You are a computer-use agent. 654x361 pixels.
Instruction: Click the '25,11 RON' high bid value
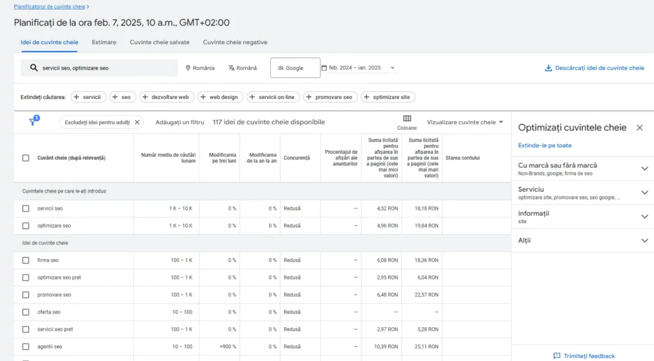(x=426, y=346)
